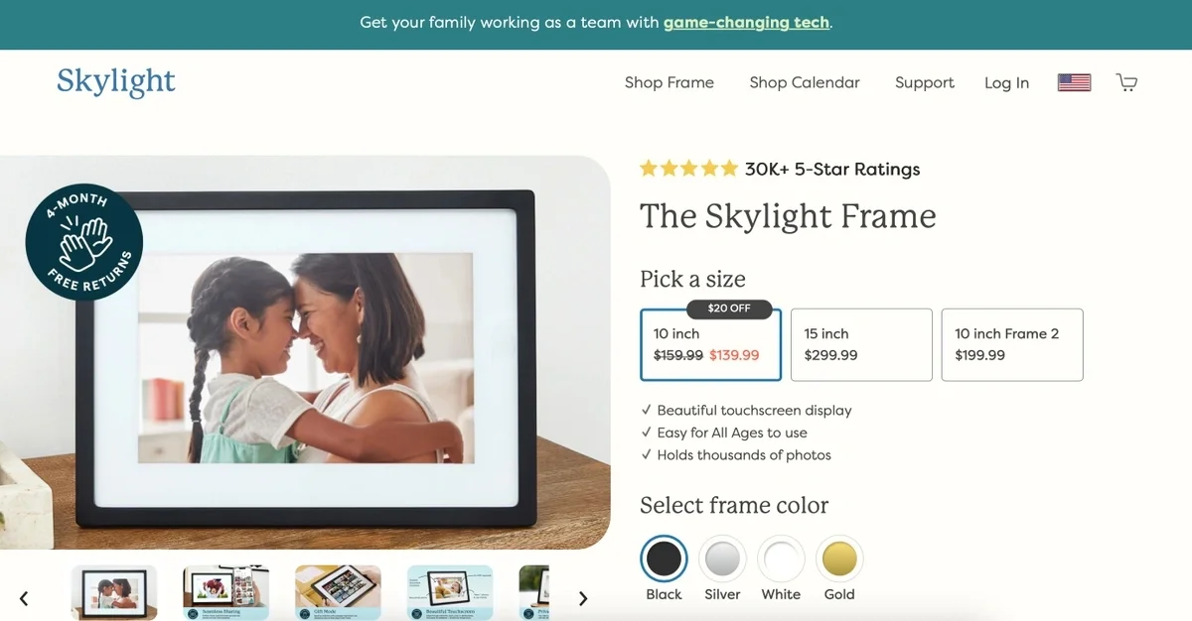Select the 10 inch Frame 2 option

[x=1012, y=344]
